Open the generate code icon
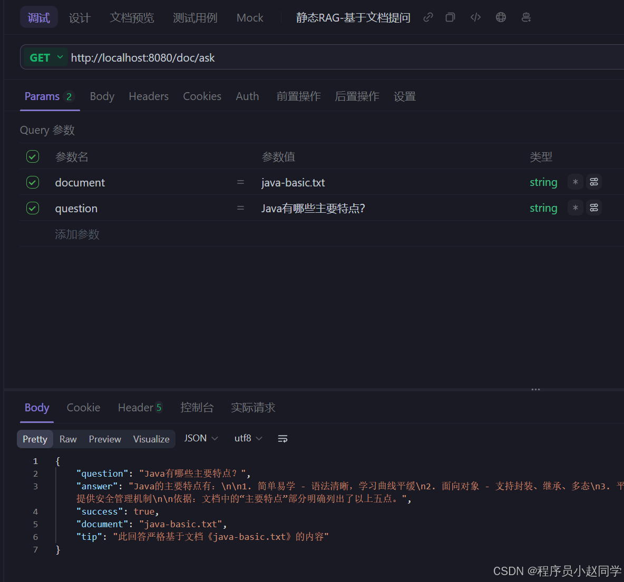 tap(475, 17)
